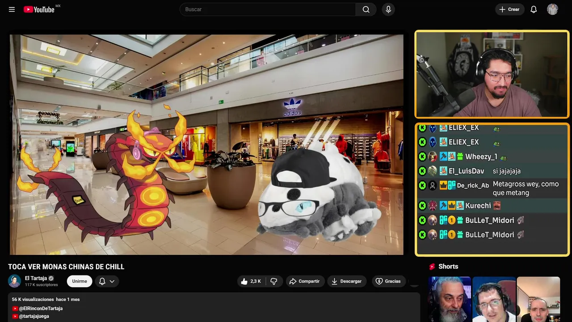572x322 pixels.
Task: Open El Tartaja channel name link
Action: tap(36, 278)
